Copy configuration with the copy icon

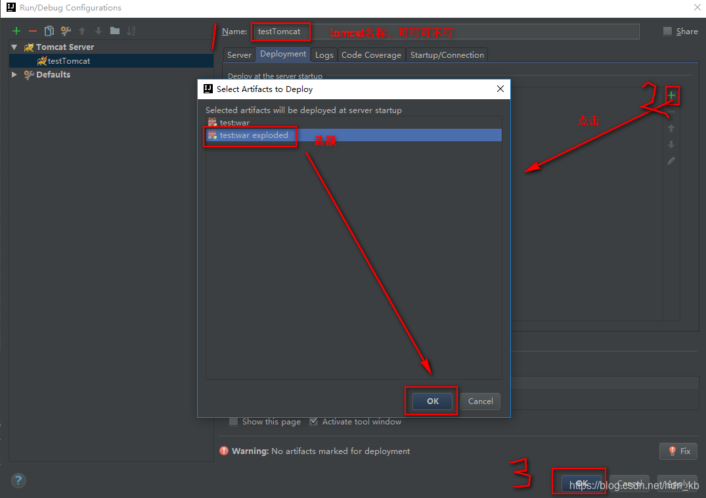(x=49, y=31)
